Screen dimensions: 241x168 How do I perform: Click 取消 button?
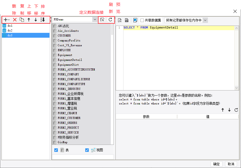pos(231,164)
